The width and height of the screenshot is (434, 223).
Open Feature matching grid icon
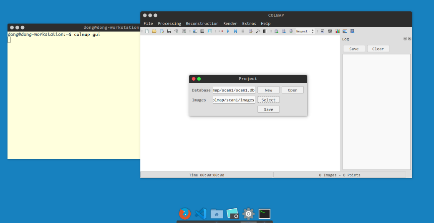[202, 31]
